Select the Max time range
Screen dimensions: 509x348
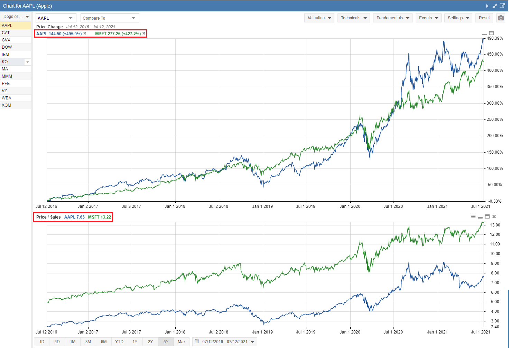[182, 342]
